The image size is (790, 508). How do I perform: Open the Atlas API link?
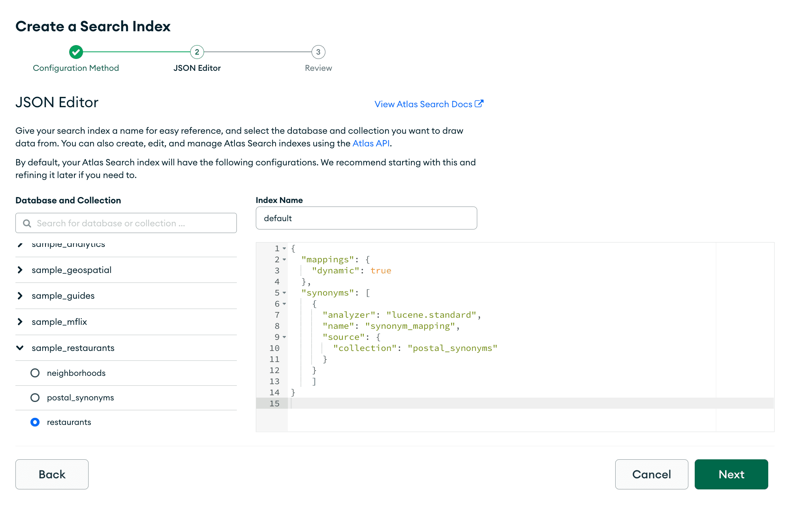click(x=371, y=143)
